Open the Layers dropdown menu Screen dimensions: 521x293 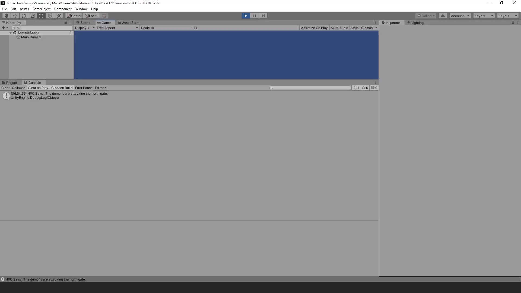(484, 16)
